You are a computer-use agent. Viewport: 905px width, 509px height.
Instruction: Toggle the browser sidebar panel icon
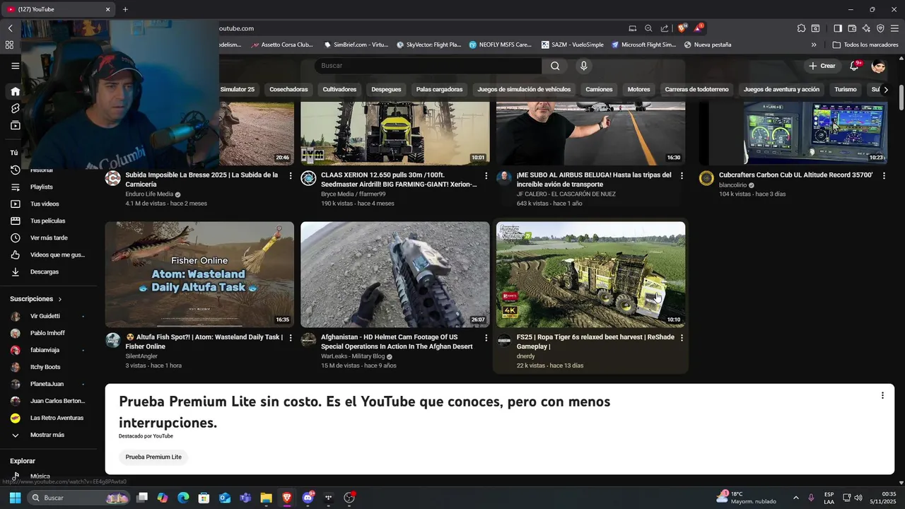(x=838, y=28)
